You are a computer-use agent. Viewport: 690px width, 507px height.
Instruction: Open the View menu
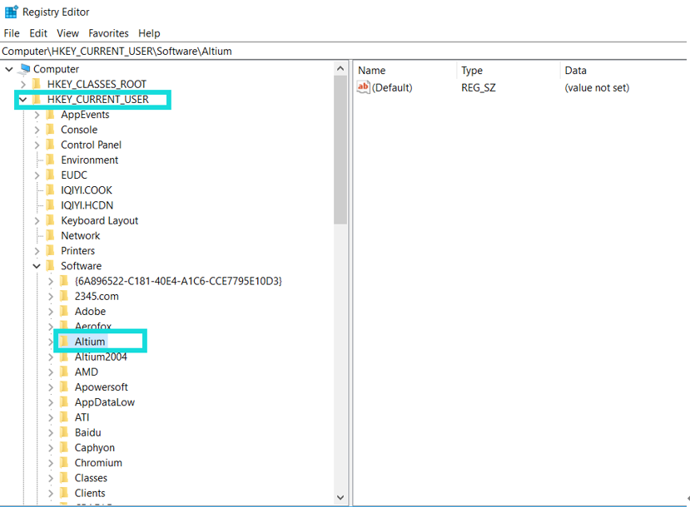click(x=67, y=33)
